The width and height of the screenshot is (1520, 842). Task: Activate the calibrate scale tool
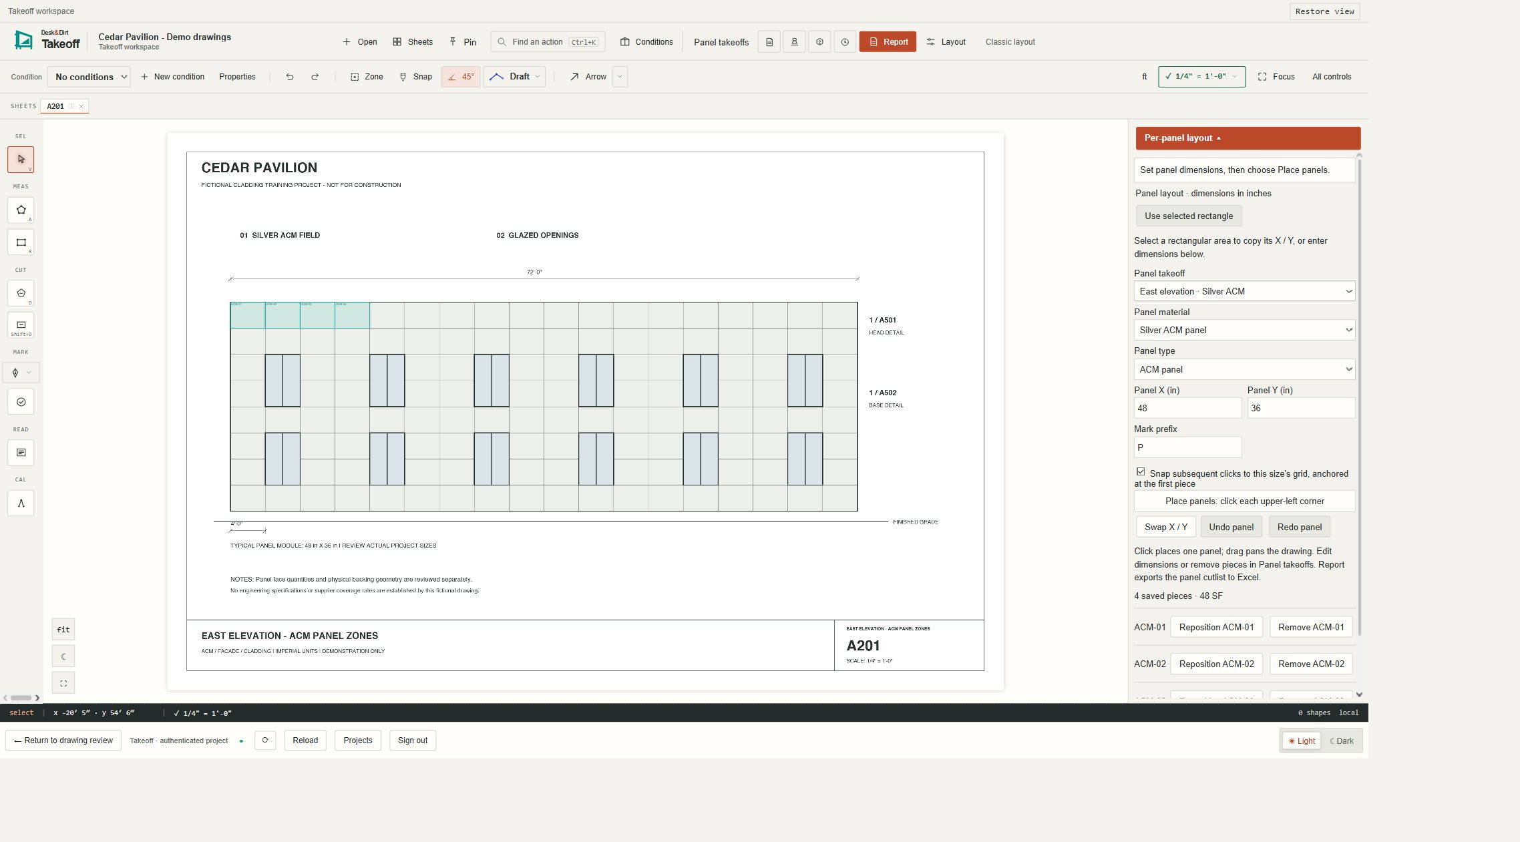(x=21, y=503)
